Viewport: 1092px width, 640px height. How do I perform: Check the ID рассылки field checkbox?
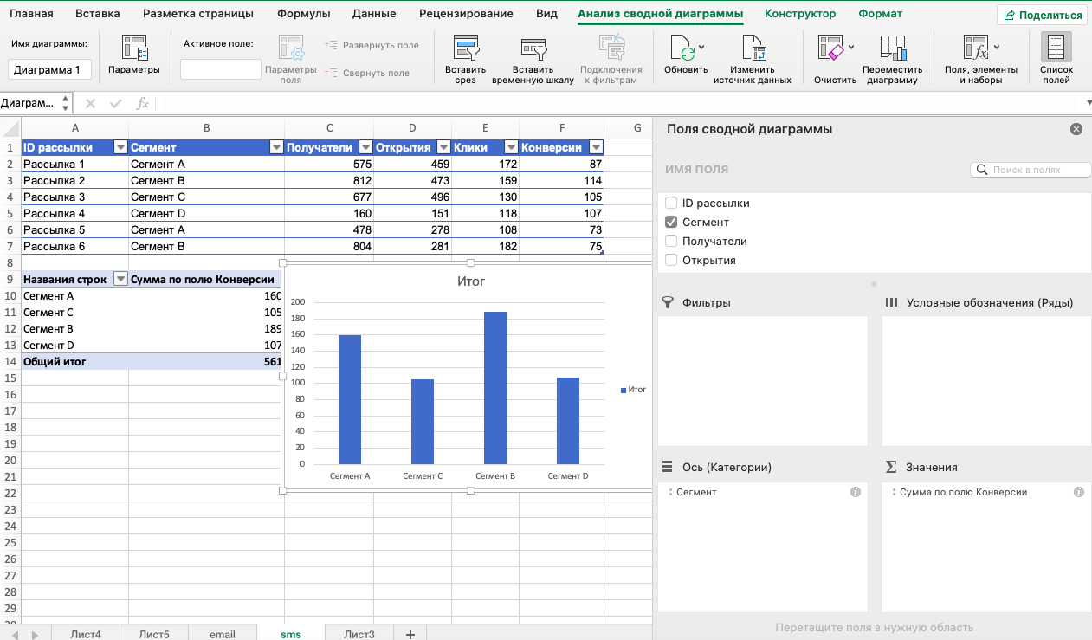671,203
